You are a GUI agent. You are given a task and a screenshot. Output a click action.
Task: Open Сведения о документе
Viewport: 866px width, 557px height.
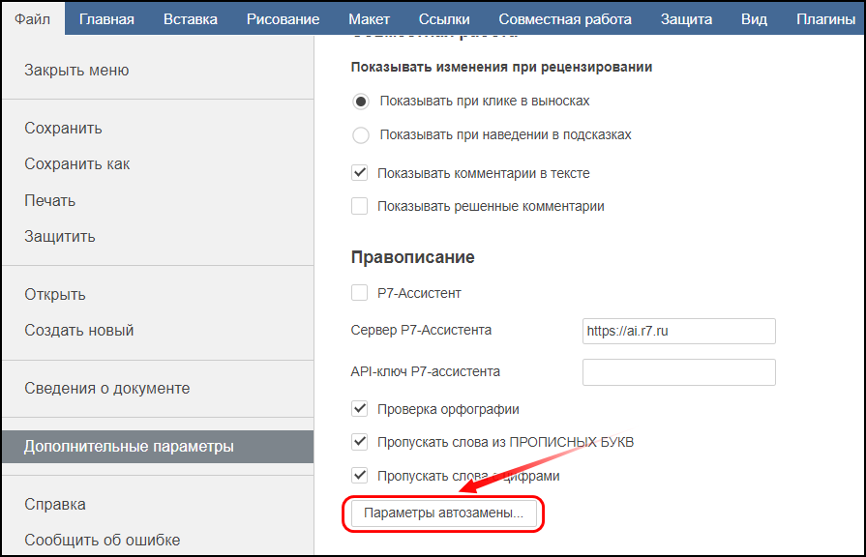tap(106, 388)
